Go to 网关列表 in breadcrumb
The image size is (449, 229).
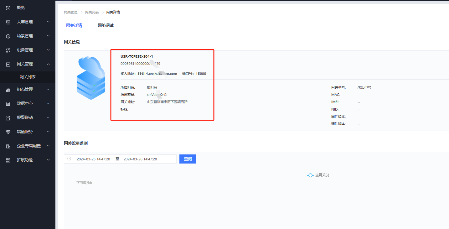pyautogui.click(x=92, y=12)
